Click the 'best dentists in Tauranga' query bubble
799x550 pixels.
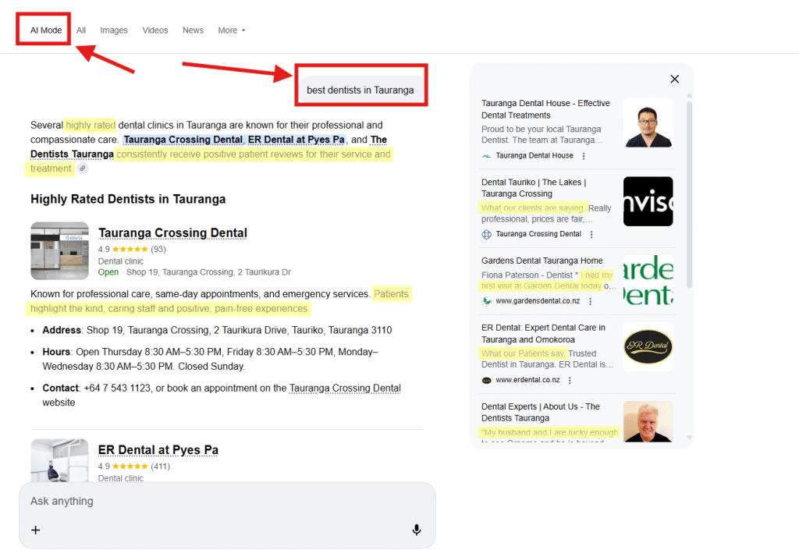click(x=360, y=90)
